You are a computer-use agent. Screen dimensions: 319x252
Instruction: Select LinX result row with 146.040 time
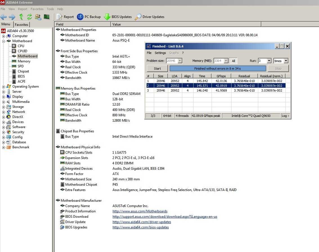pyautogui.click(x=216, y=90)
